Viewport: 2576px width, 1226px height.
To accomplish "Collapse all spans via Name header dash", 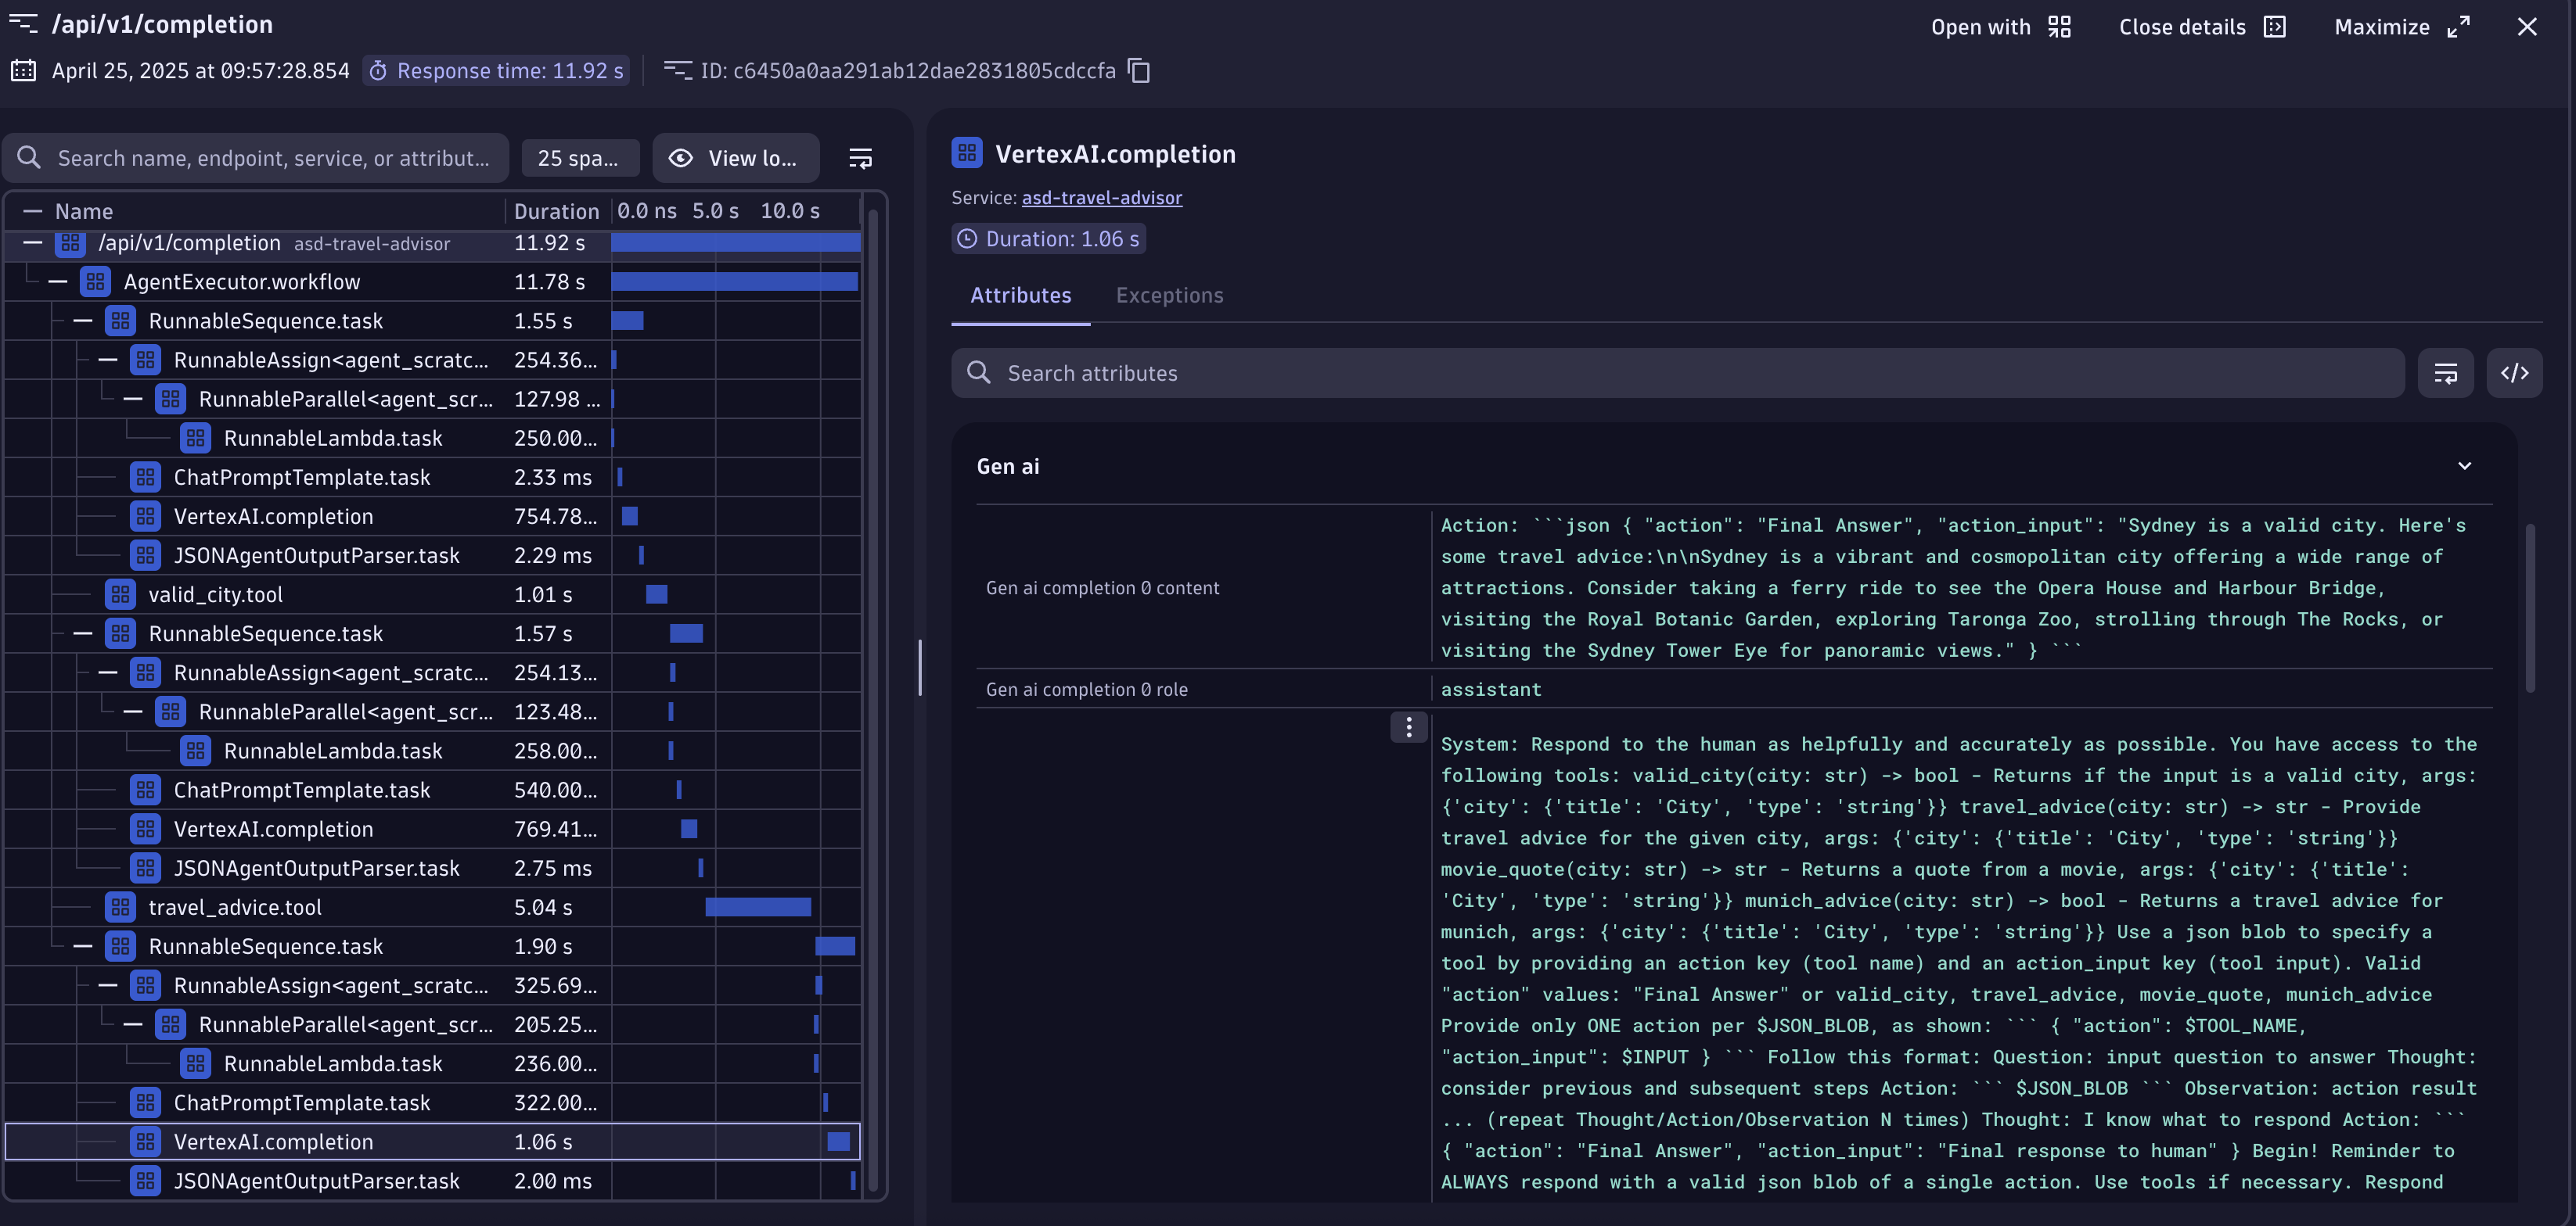I will tap(33, 211).
